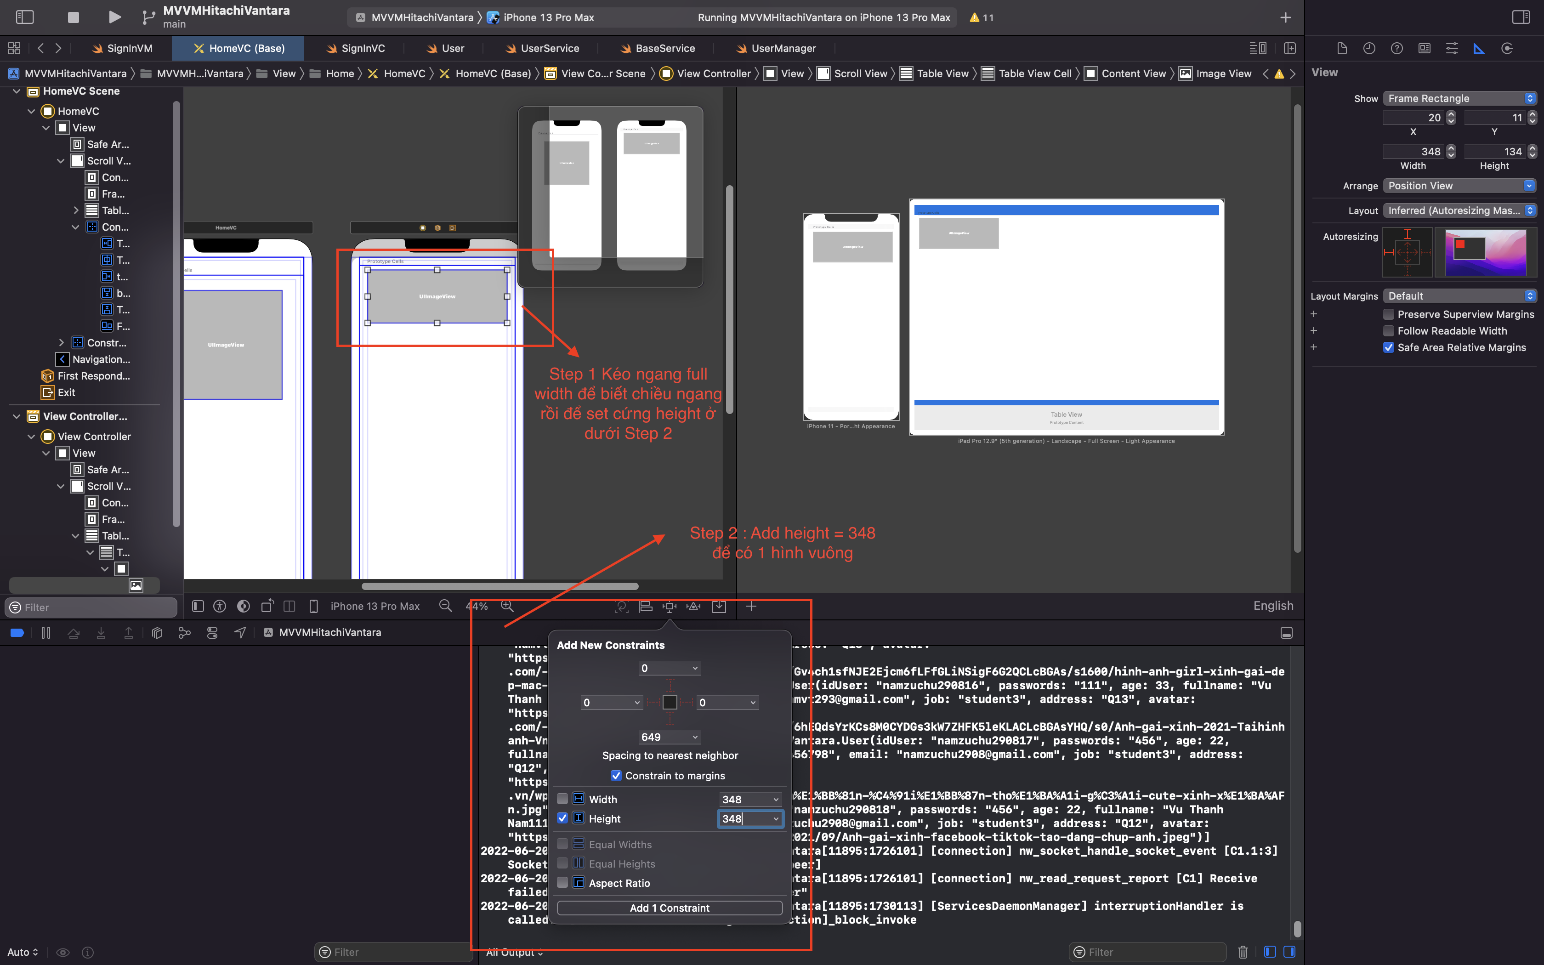1544x965 pixels.
Task: Collapse the HomeVC Scene disclosure triangle
Action: click(17, 91)
